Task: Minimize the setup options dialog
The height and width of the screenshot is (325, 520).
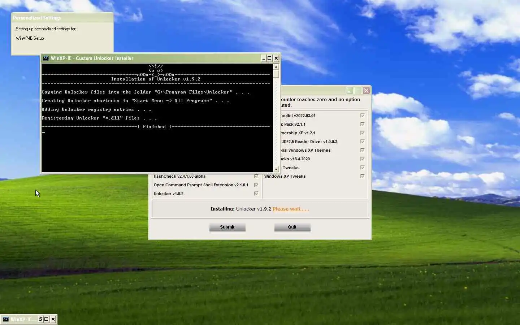Action: pyautogui.click(x=350, y=91)
